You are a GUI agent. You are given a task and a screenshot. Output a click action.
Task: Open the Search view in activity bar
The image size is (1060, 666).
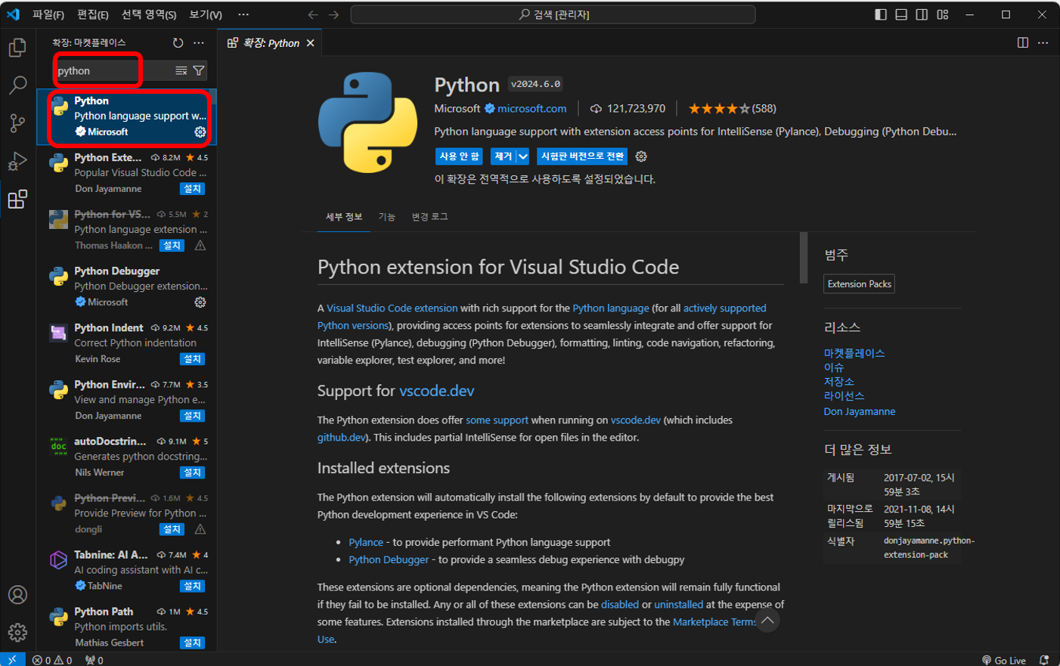17,85
